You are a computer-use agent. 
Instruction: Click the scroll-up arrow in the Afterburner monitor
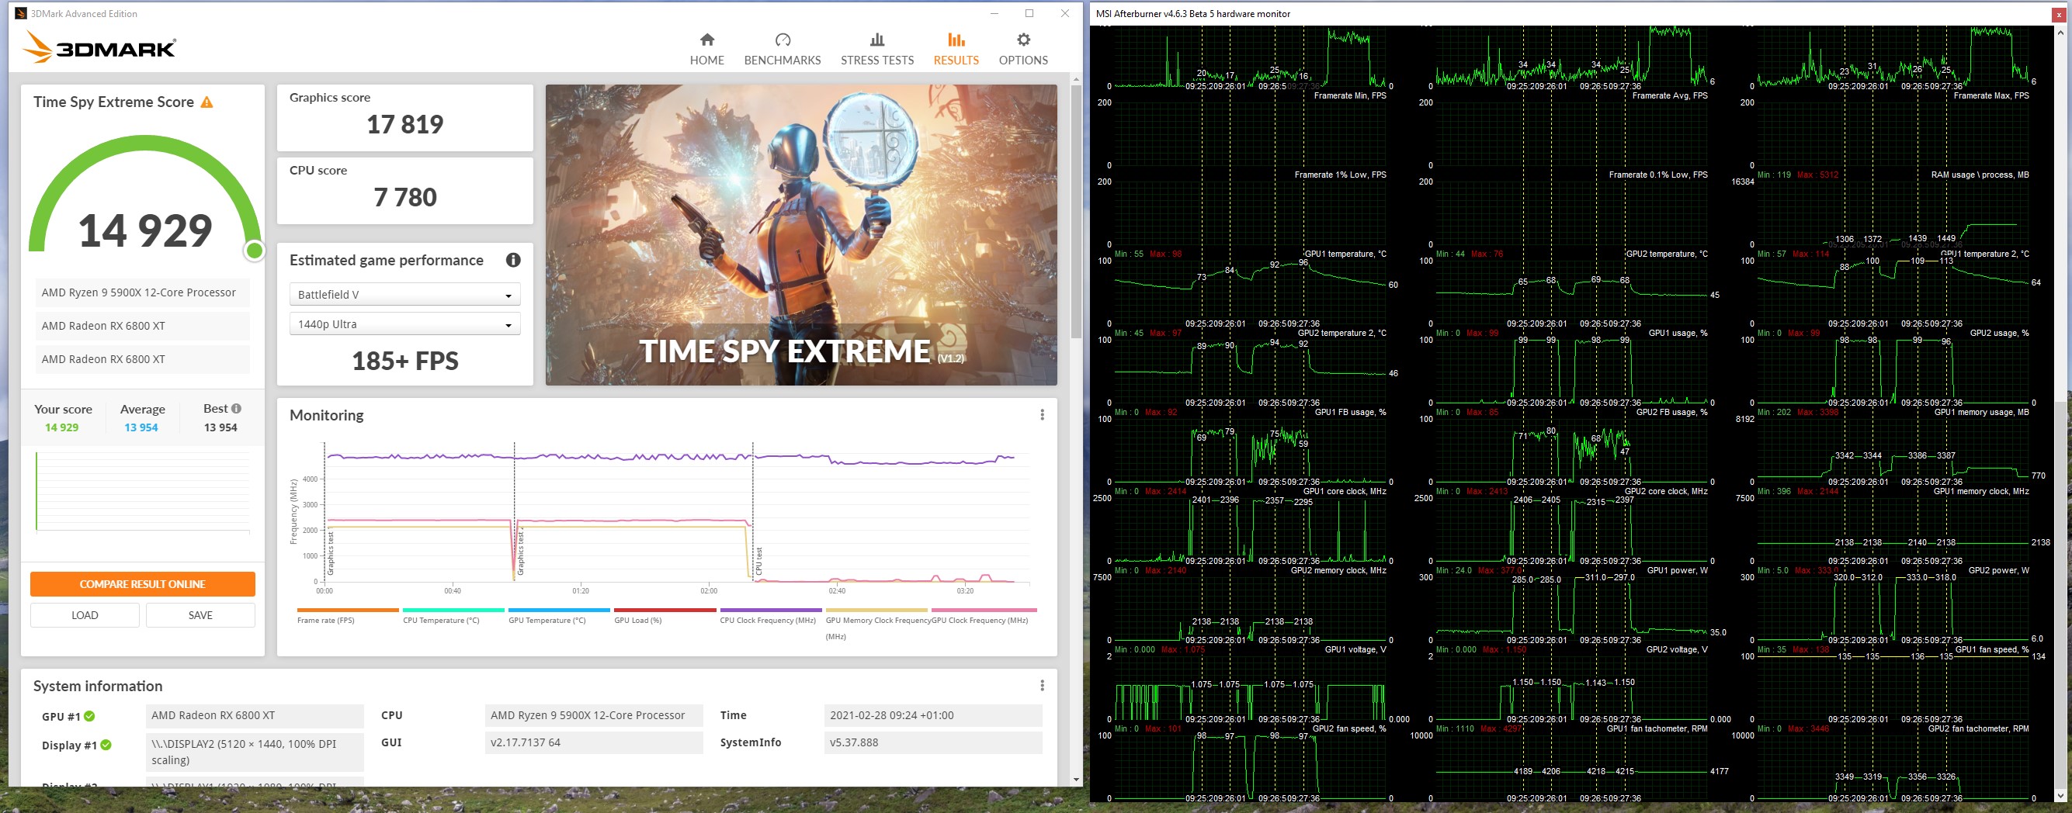(x=2060, y=32)
